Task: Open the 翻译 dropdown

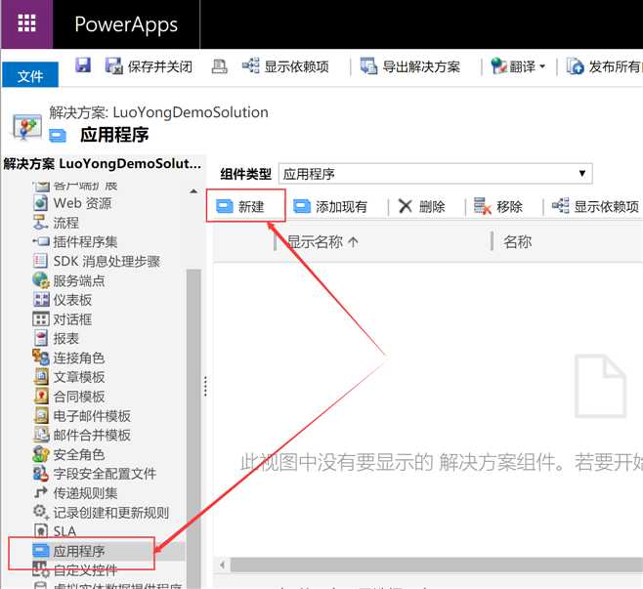Action: tap(519, 66)
